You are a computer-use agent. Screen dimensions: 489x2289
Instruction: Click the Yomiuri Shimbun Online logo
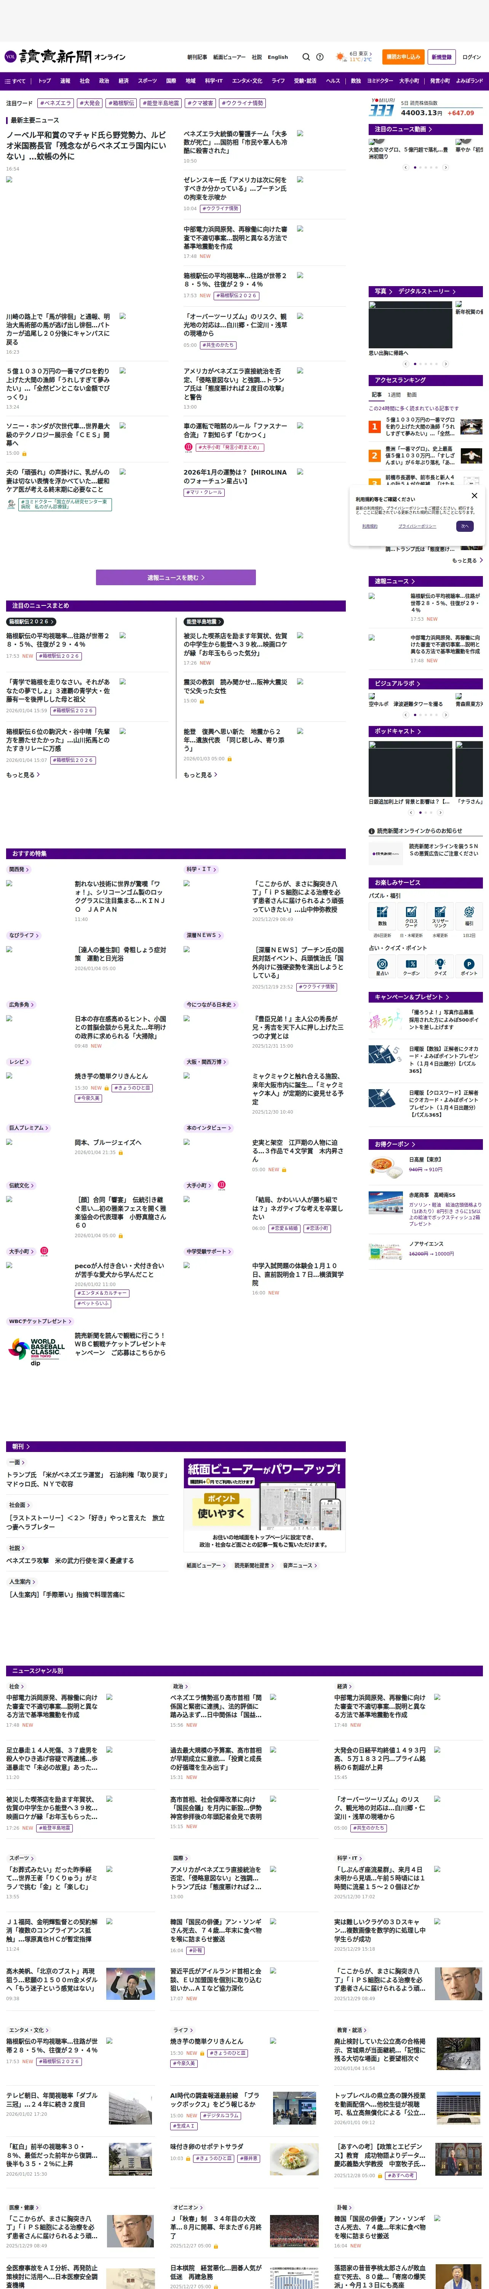(x=65, y=57)
